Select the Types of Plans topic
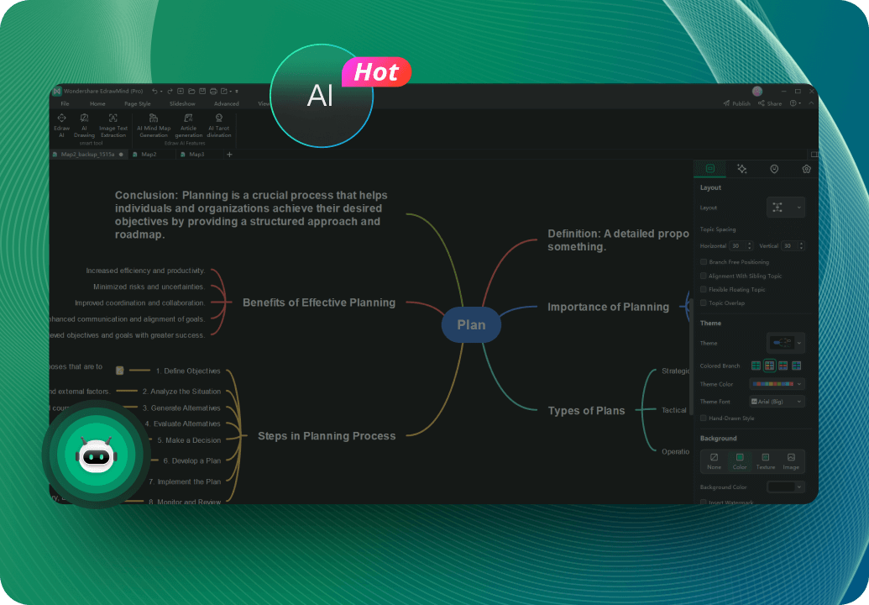This screenshot has width=869, height=605. [586, 410]
